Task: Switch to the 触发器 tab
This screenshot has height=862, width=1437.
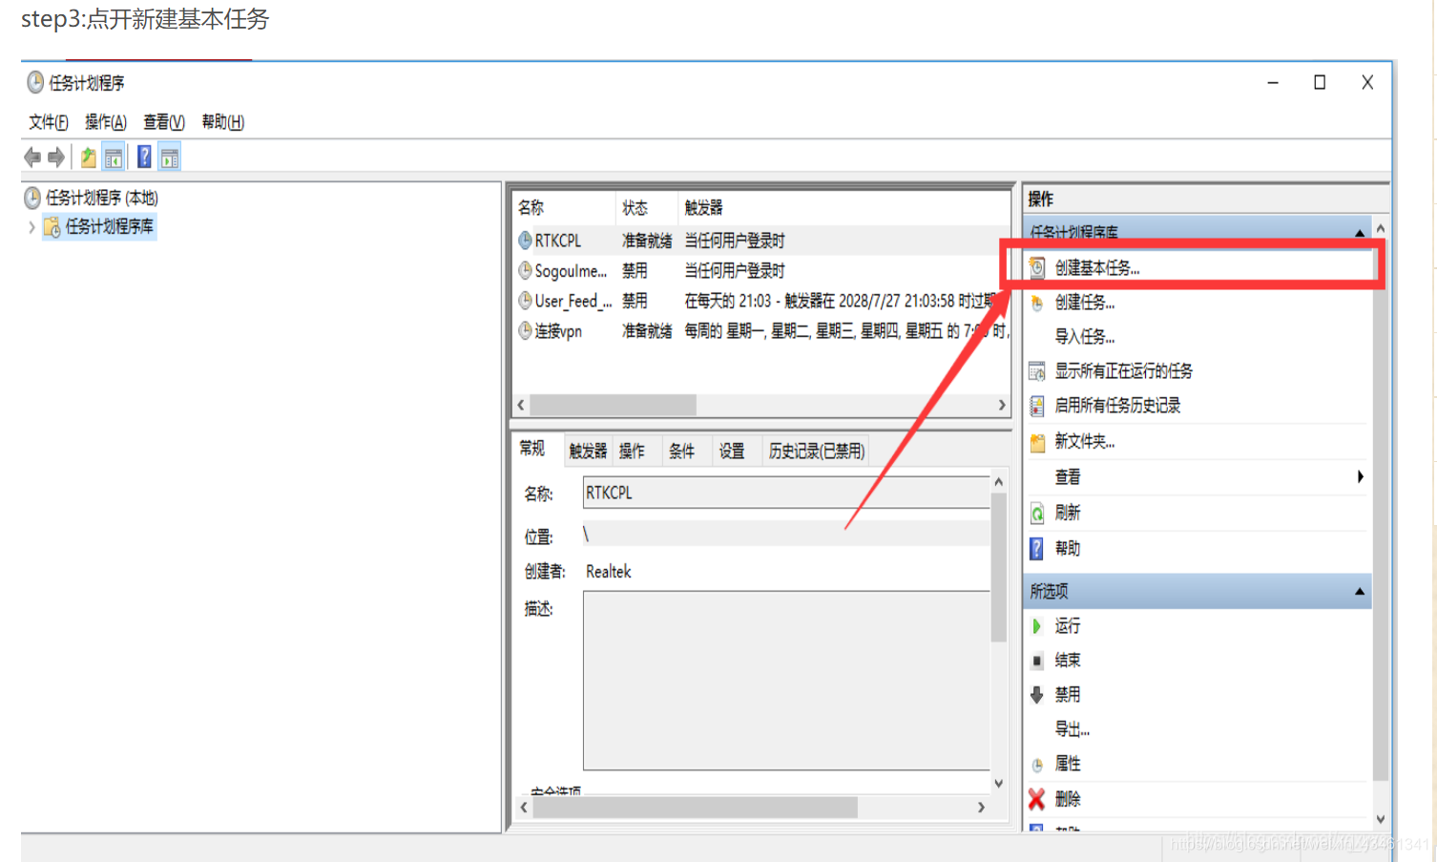Action: pyautogui.click(x=588, y=452)
